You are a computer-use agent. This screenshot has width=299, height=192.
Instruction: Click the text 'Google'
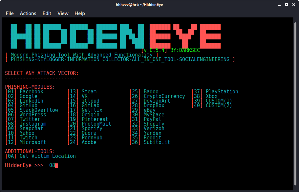[29, 96]
